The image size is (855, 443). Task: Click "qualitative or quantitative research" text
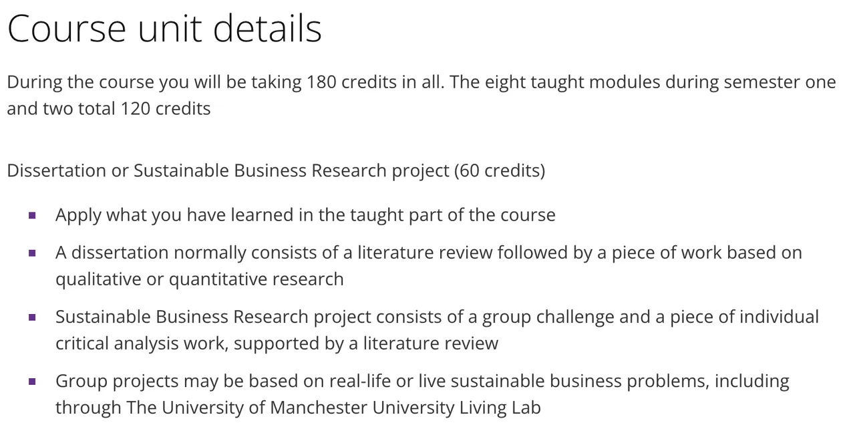[199, 279]
